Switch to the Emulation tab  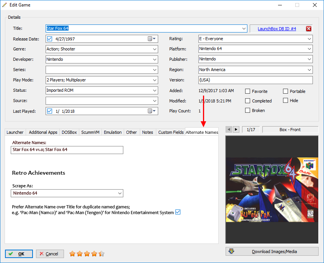[x=113, y=132]
